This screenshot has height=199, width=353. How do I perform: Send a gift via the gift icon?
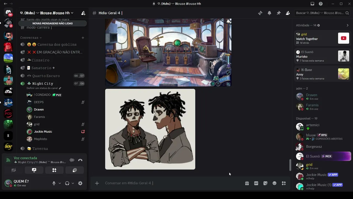click(247, 183)
